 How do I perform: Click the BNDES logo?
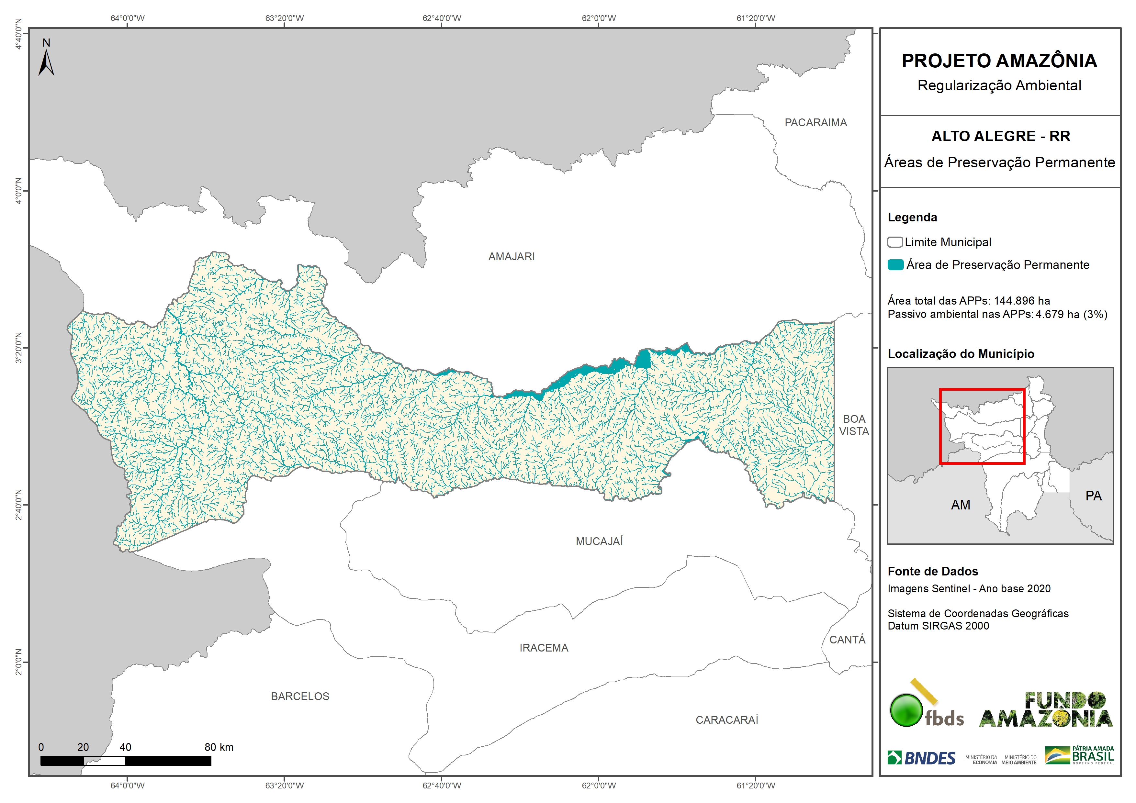(921, 758)
